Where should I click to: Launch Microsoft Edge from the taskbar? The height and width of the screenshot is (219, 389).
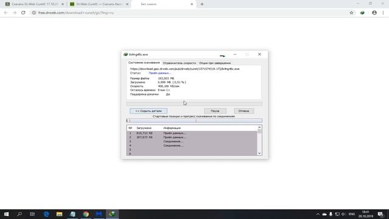46,214
